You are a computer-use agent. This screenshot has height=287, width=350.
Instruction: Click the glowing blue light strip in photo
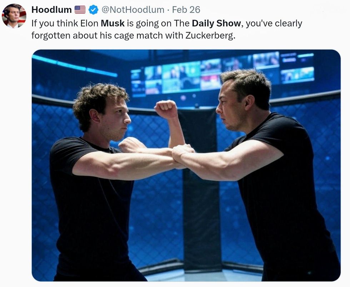tap(75, 66)
